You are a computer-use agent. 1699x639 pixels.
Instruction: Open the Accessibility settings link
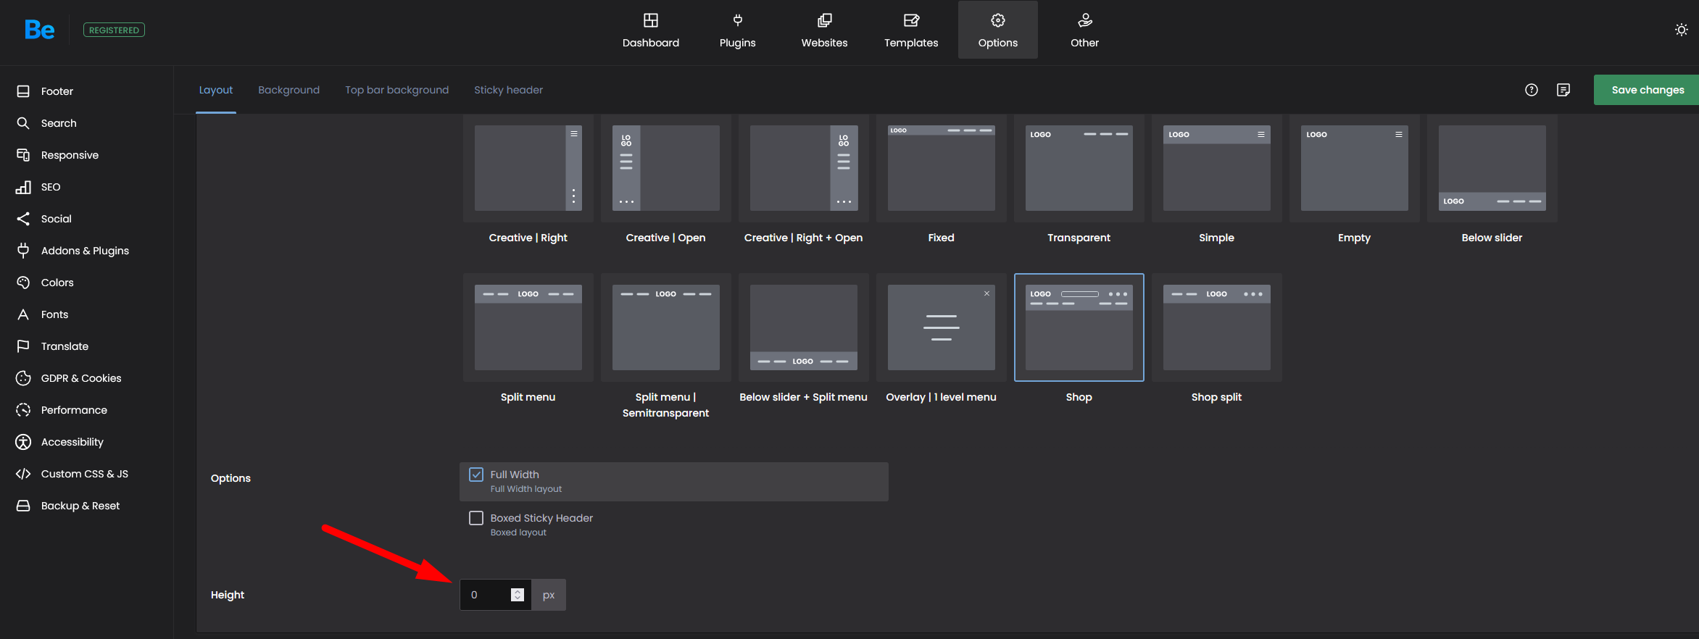[x=72, y=442]
